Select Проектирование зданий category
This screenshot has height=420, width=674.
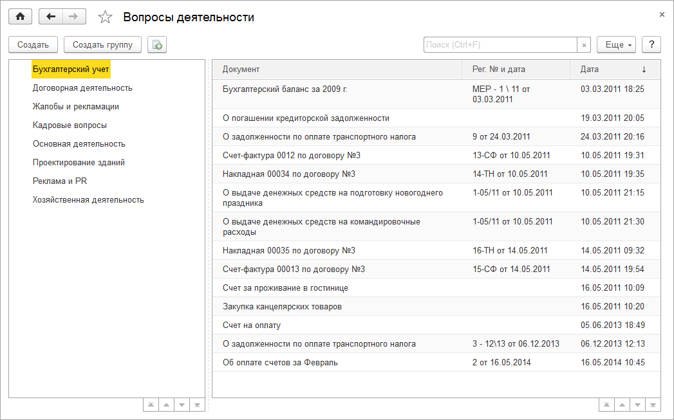(79, 163)
